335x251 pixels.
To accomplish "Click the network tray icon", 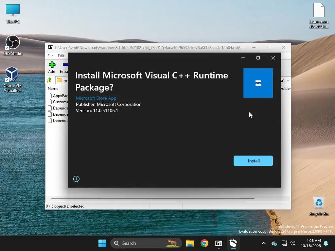I will [x=284, y=243].
